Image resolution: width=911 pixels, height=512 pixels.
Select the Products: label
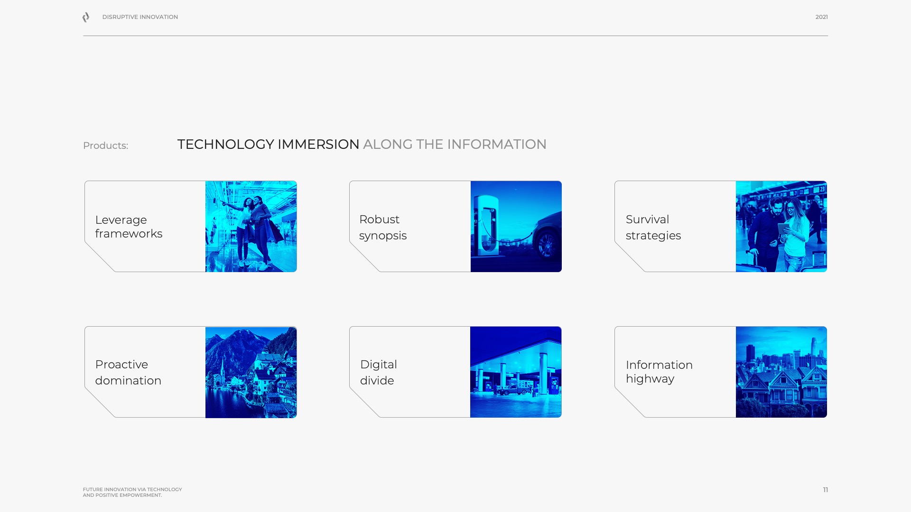(x=105, y=146)
